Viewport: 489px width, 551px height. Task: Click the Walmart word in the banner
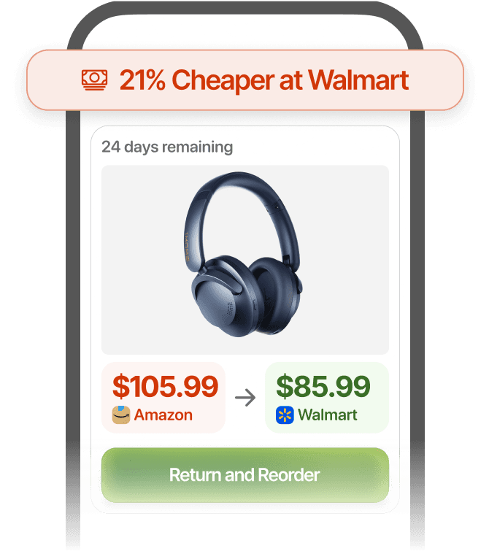(x=358, y=80)
